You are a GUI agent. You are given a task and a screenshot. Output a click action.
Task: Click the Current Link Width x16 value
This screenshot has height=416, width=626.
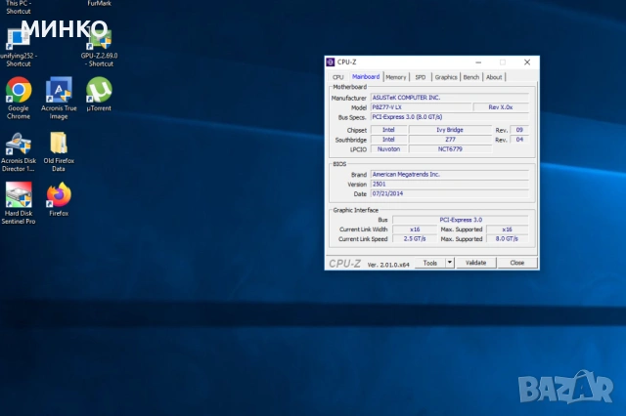415,229
